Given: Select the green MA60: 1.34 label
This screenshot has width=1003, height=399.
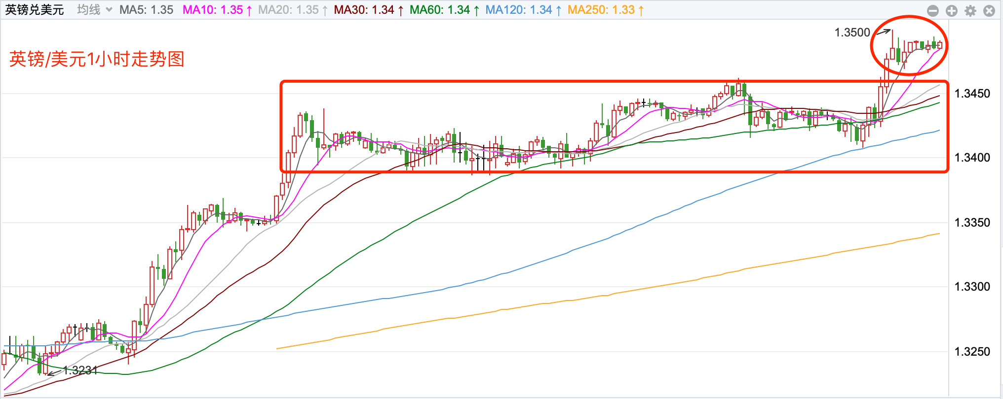Looking at the screenshot, I should pos(444,10).
